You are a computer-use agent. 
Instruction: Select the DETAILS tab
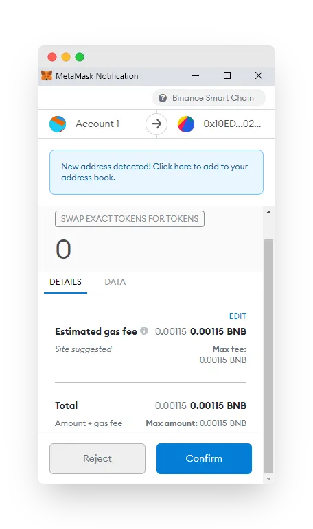click(x=65, y=282)
